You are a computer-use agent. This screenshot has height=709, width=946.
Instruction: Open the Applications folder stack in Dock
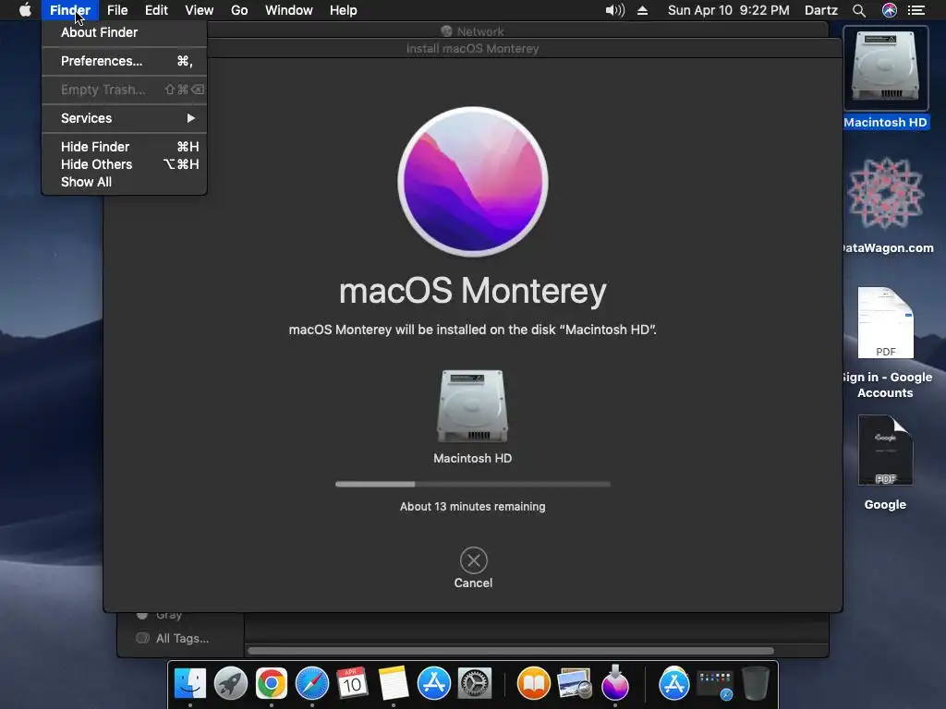pyautogui.click(x=673, y=684)
